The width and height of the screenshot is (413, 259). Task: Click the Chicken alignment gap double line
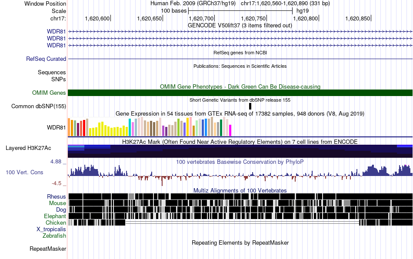pos(242,222)
